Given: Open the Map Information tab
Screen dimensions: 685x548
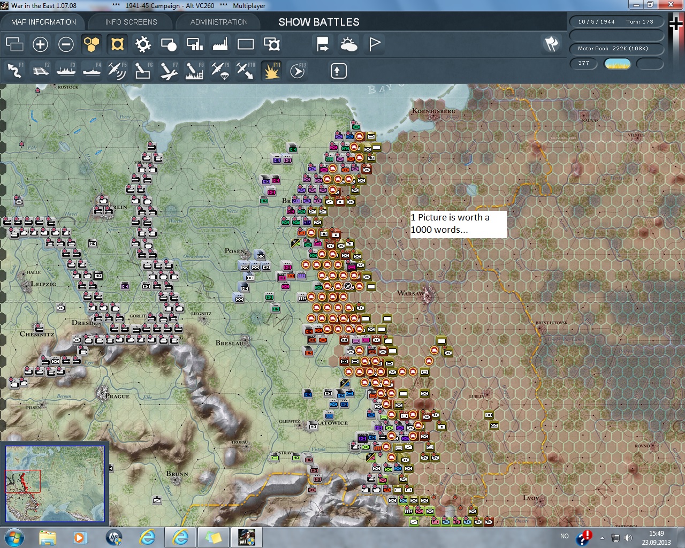Looking at the screenshot, I should (x=43, y=22).
